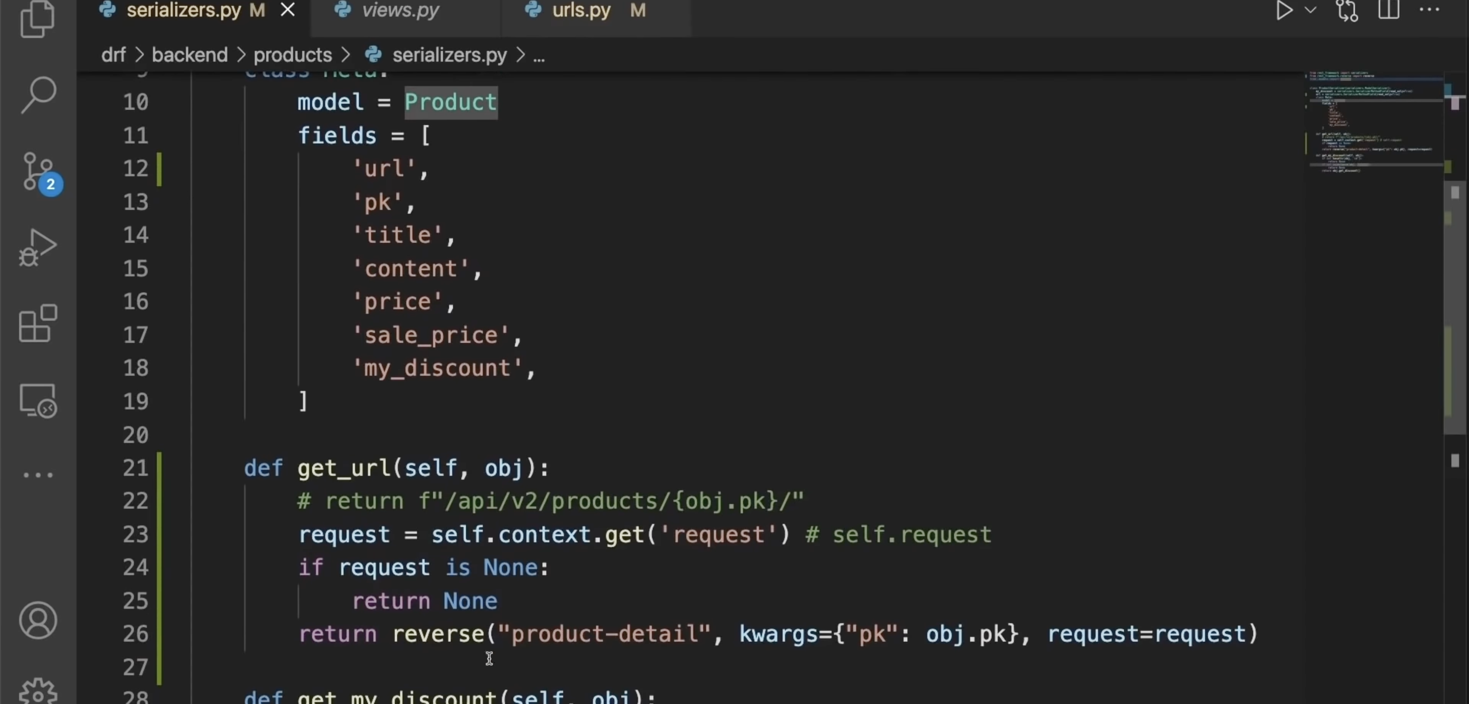Viewport: 1469px width, 704px height.
Task: Open the Extensions view icon
Action: 38,323
